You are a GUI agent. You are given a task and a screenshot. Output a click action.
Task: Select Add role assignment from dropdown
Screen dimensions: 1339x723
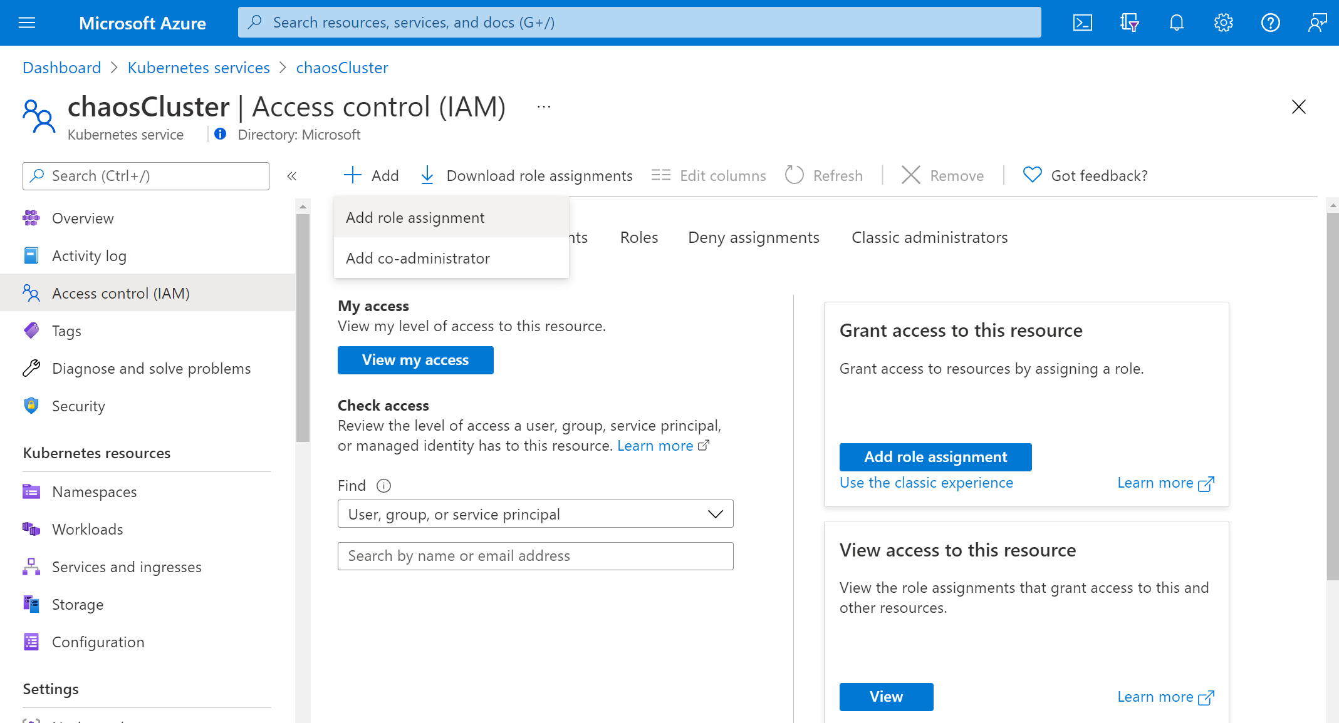[415, 217]
